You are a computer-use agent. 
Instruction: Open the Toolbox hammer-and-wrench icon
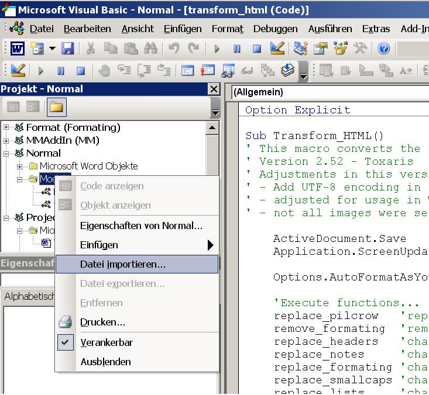(361, 48)
